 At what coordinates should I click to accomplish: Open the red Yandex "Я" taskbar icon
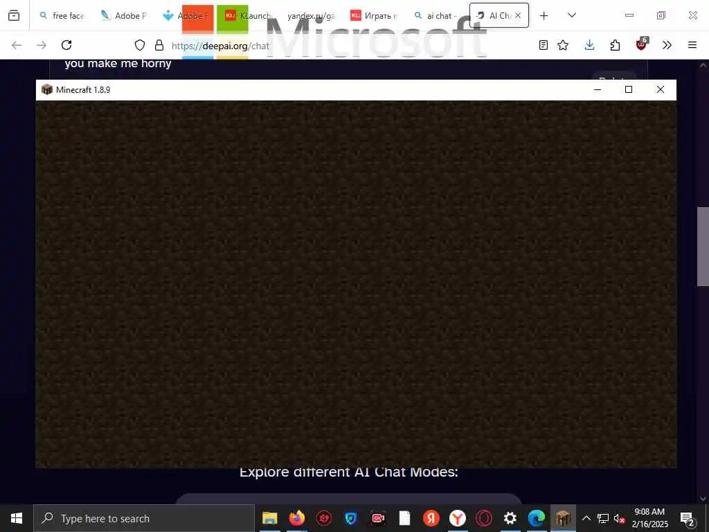point(431,518)
